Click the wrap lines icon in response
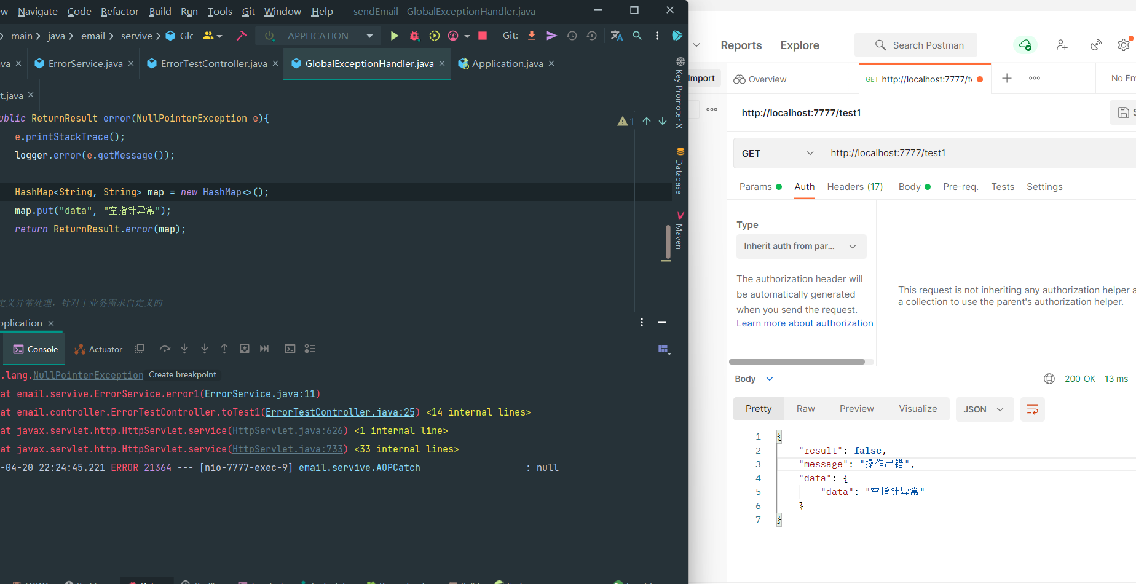Screen dimensions: 1136x584 coord(1032,409)
